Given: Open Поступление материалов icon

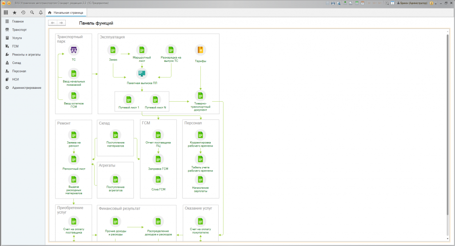Looking at the screenshot, I should tap(116, 135).
